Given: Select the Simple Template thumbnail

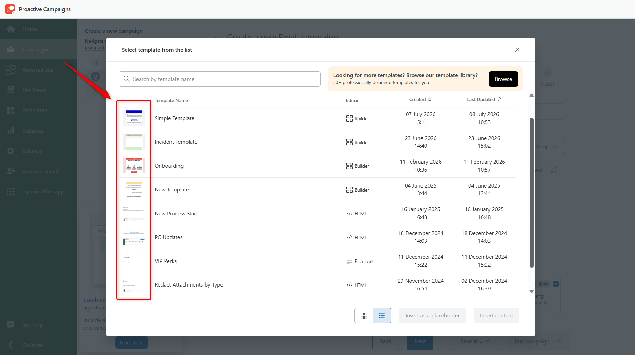Looking at the screenshot, I should [x=134, y=118].
